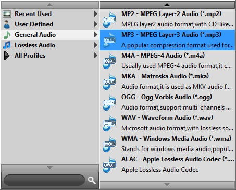
Task: Expand the All Profiles submenu arrow
Action: [95, 56]
